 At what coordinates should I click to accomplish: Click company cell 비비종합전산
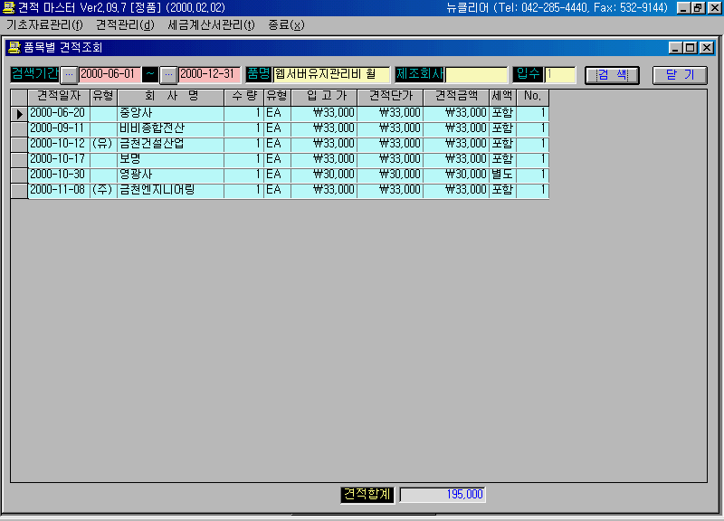click(171, 128)
